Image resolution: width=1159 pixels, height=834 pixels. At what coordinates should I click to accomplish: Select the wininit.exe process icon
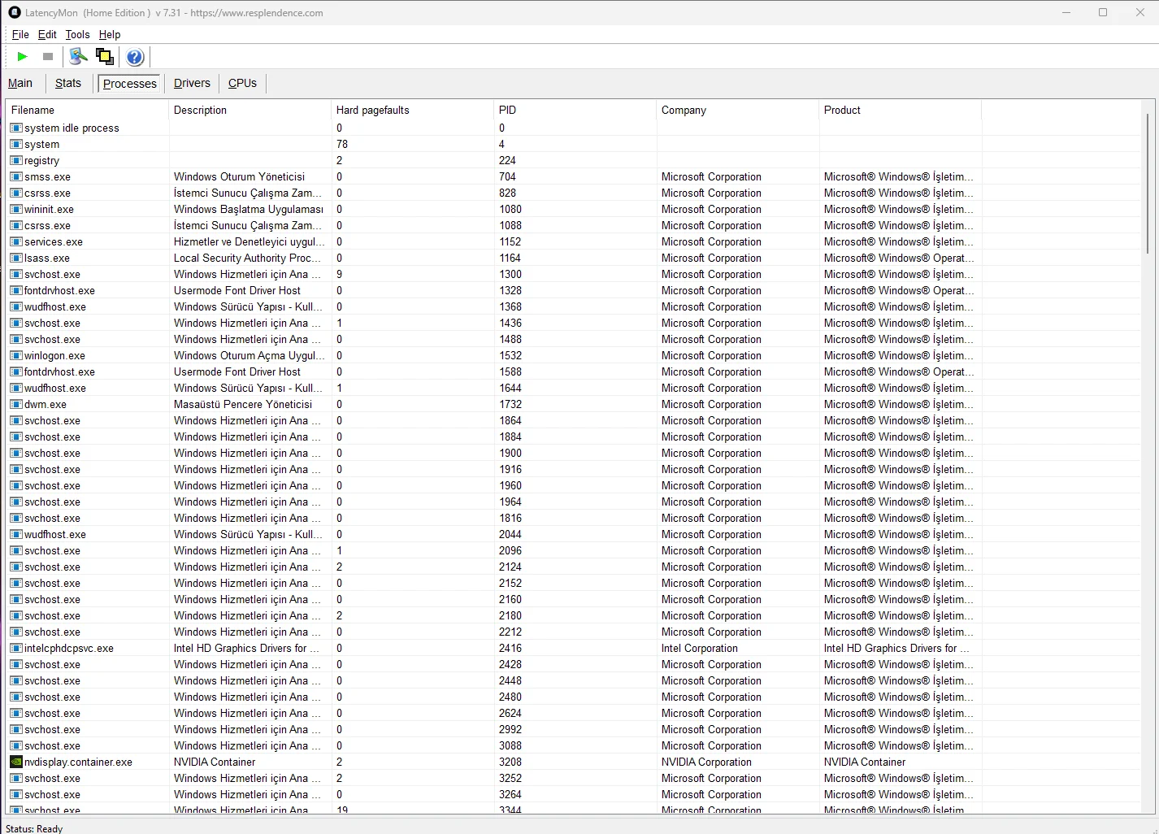click(16, 209)
